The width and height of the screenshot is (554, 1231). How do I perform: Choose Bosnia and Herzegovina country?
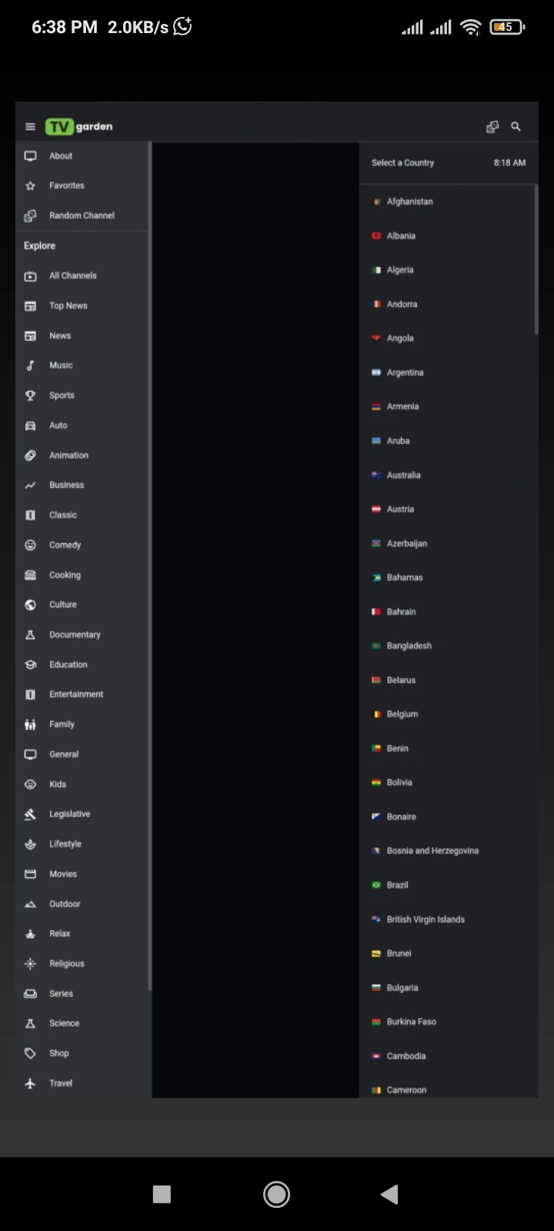[x=446, y=851]
